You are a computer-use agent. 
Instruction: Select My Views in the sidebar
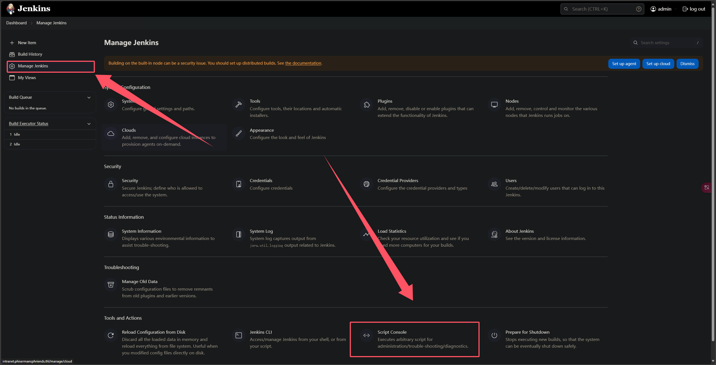[x=27, y=78]
